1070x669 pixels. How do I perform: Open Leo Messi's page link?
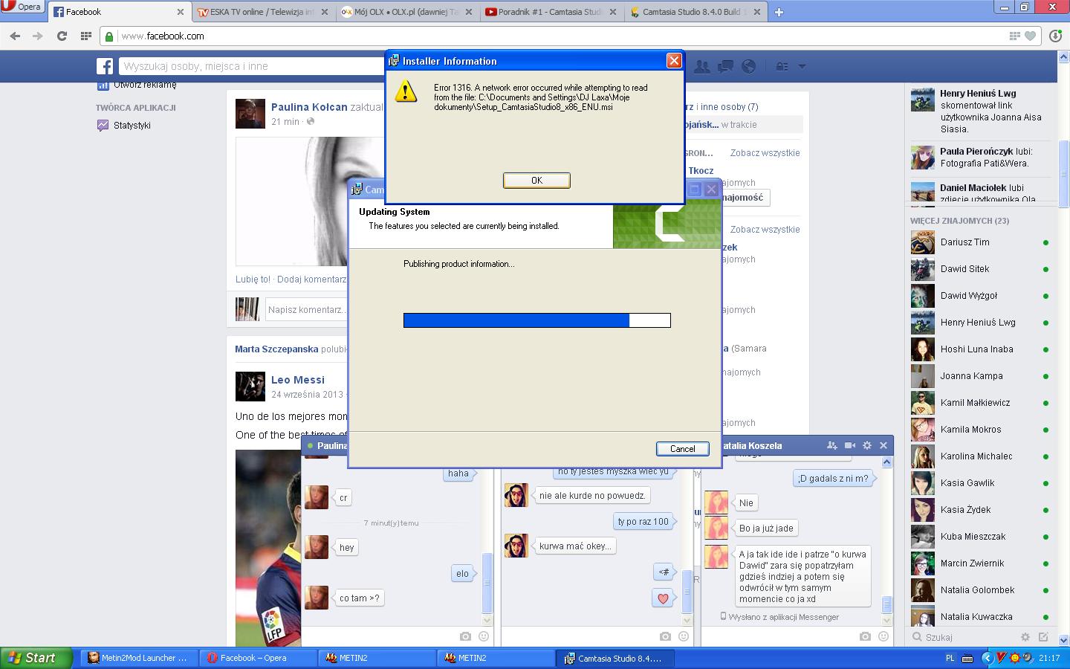point(298,380)
